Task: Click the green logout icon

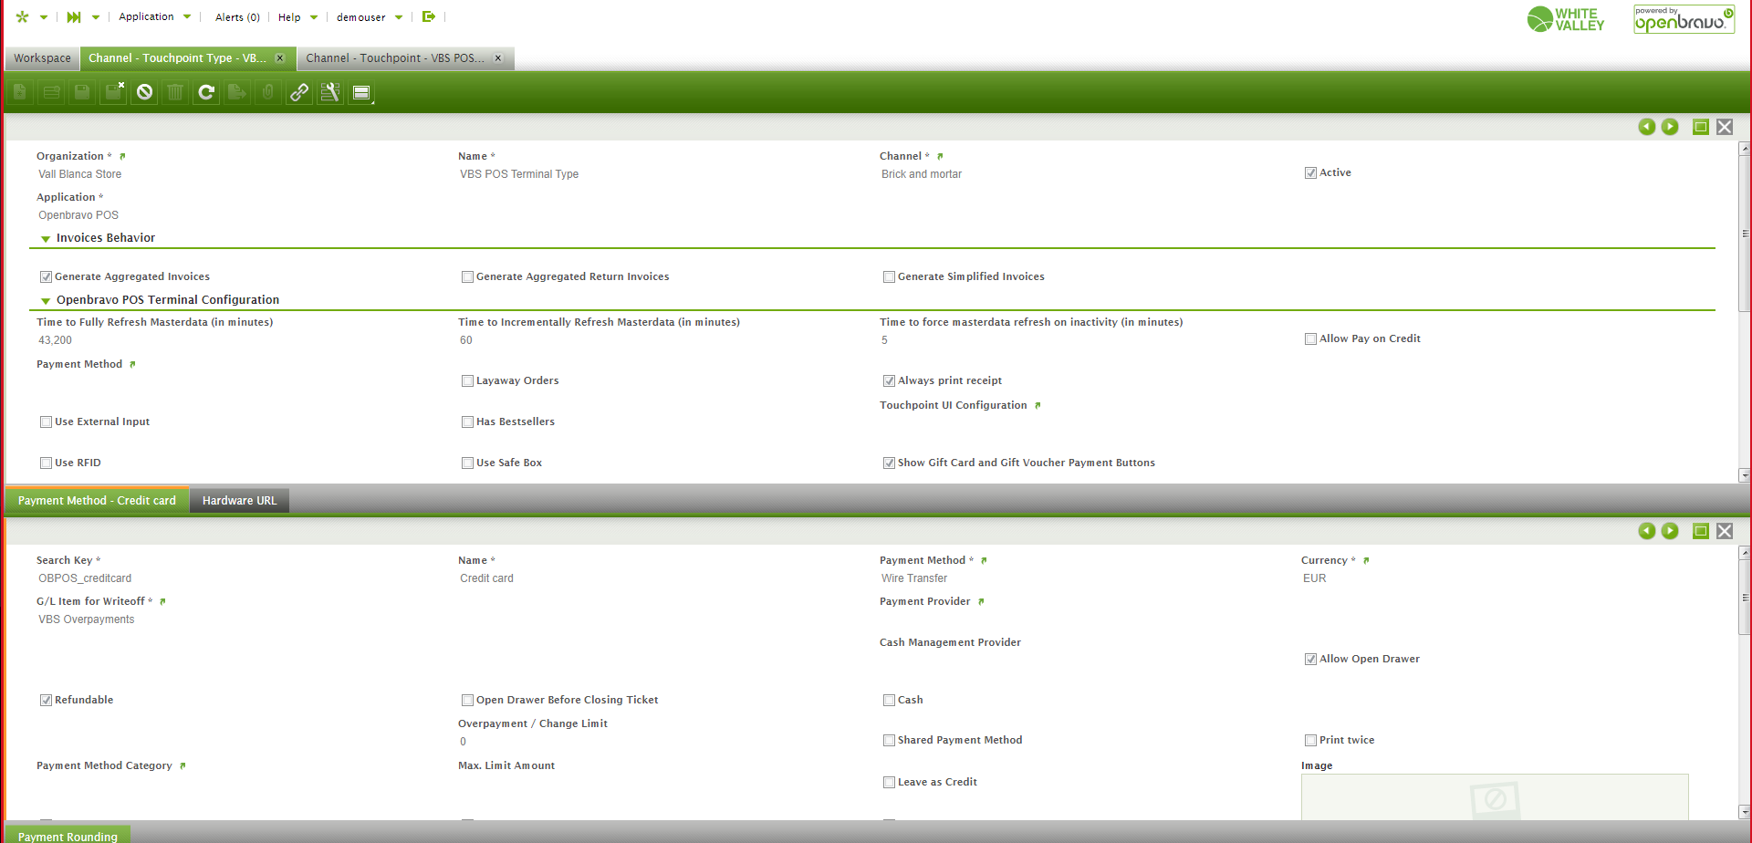Action: [429, 16]
